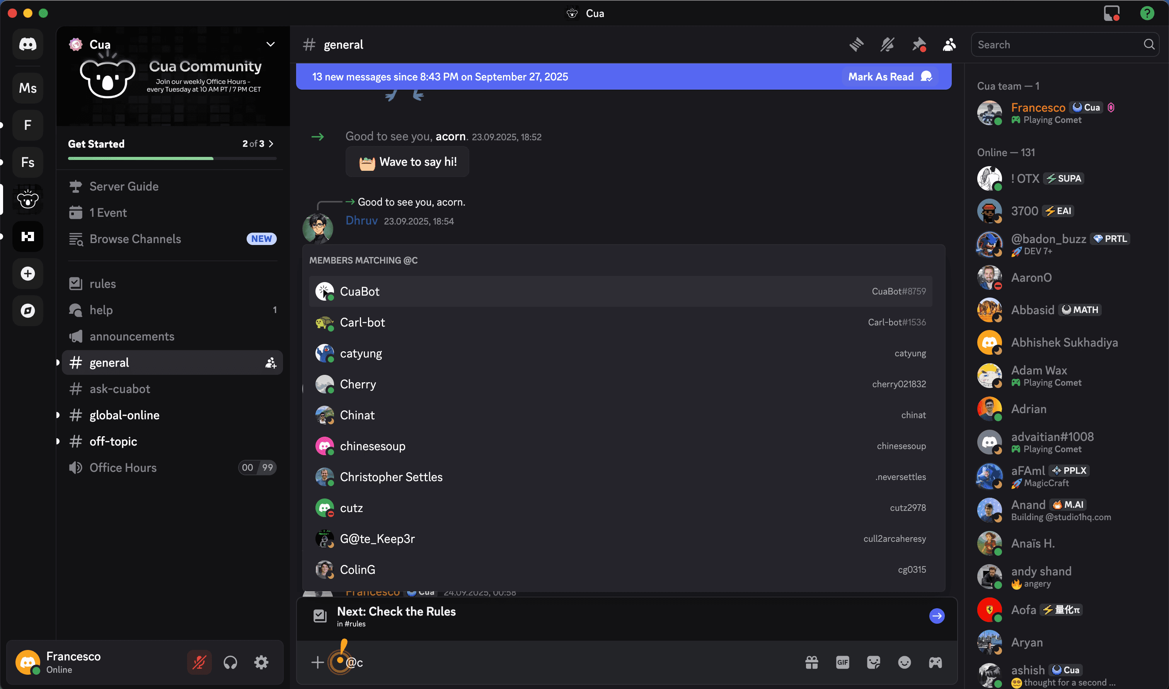Send a gift via gift icon
Screen dimensions: 1169x689
coord(811,663)
